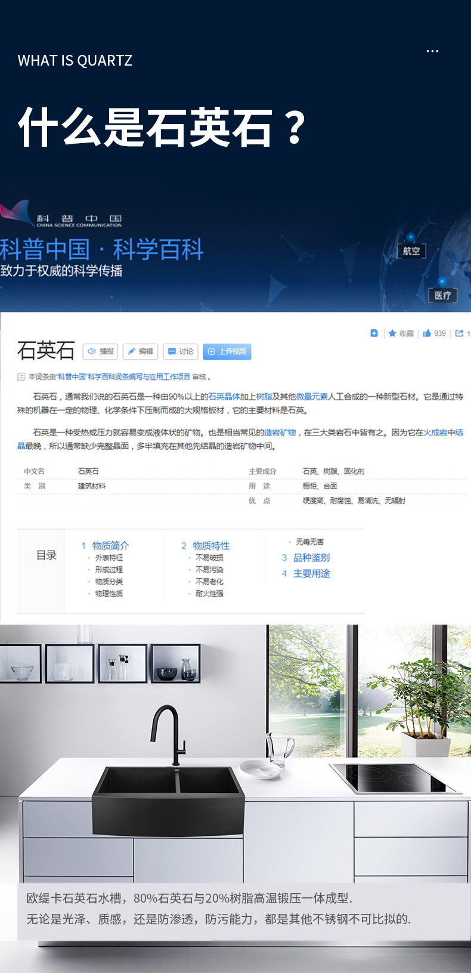
Task: Open the 造岩矿物 hyperlink
Action: tap(280, 433)
